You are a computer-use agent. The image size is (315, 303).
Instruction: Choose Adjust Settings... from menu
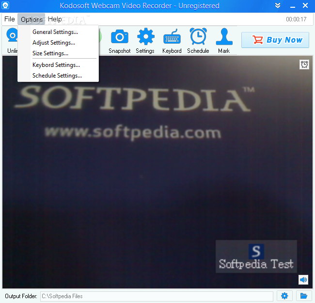point(58,43)
